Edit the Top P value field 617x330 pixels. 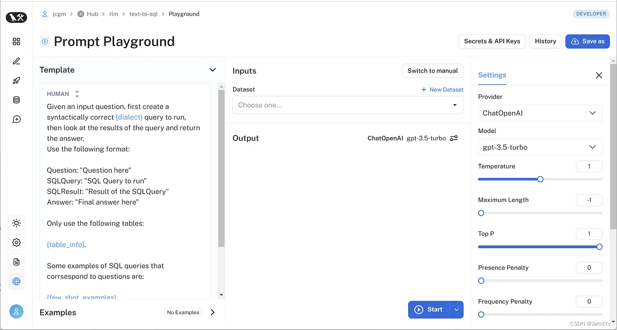[x=589, y=234]
